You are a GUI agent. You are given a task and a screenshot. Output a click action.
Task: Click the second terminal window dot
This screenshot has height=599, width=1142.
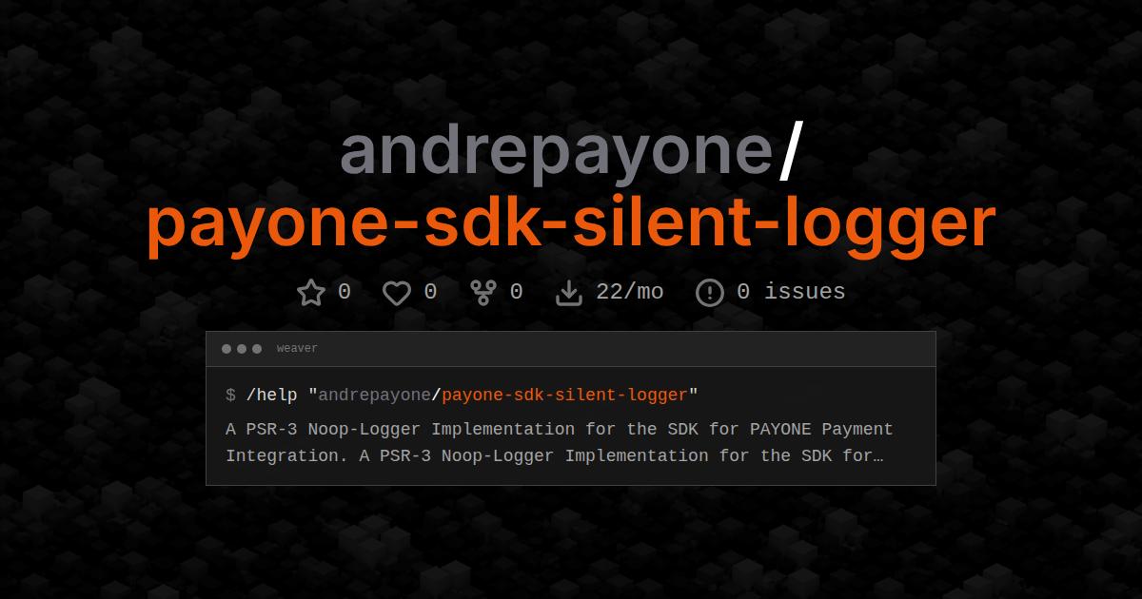pyautogui.click(x=242, y=349)
